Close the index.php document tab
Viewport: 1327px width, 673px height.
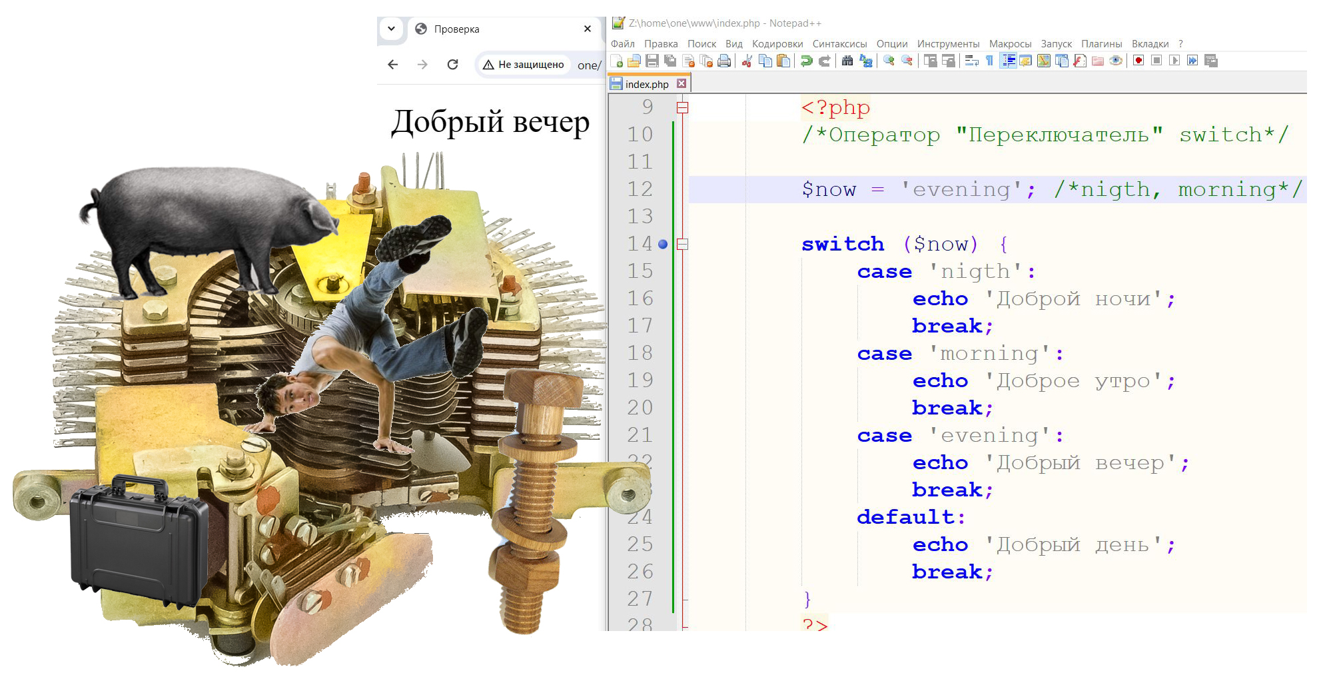pos(681,84)
